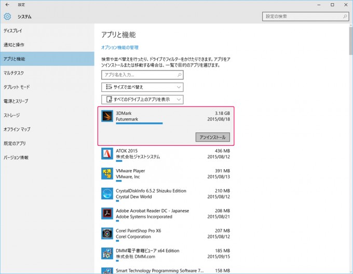Click the 株式会社 DMM.com publisher name

[135, 256]
